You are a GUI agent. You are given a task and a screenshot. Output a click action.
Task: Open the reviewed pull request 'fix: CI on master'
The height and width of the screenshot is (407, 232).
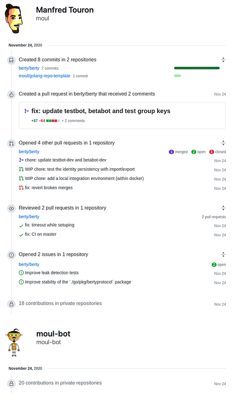click(41, 234)
